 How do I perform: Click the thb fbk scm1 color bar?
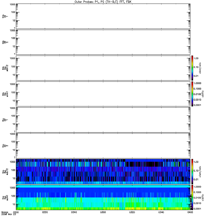point(192,94)
